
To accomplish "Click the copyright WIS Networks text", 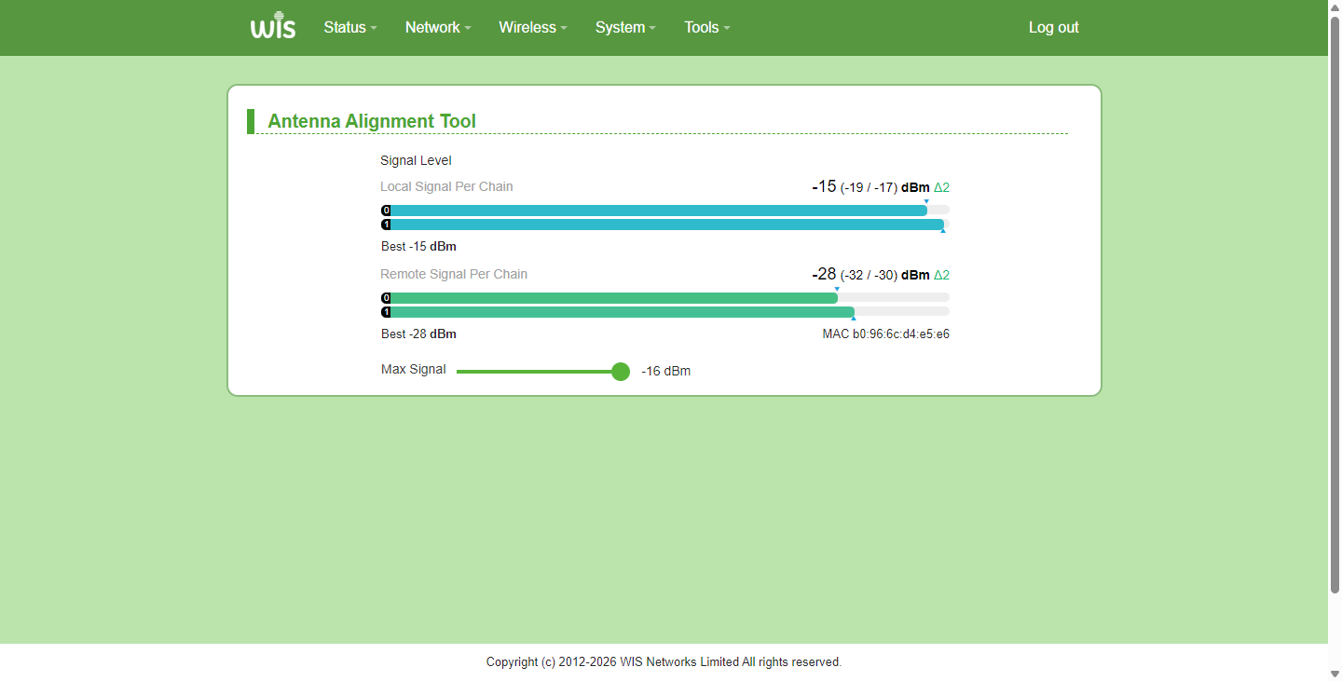I will [664, 662].
